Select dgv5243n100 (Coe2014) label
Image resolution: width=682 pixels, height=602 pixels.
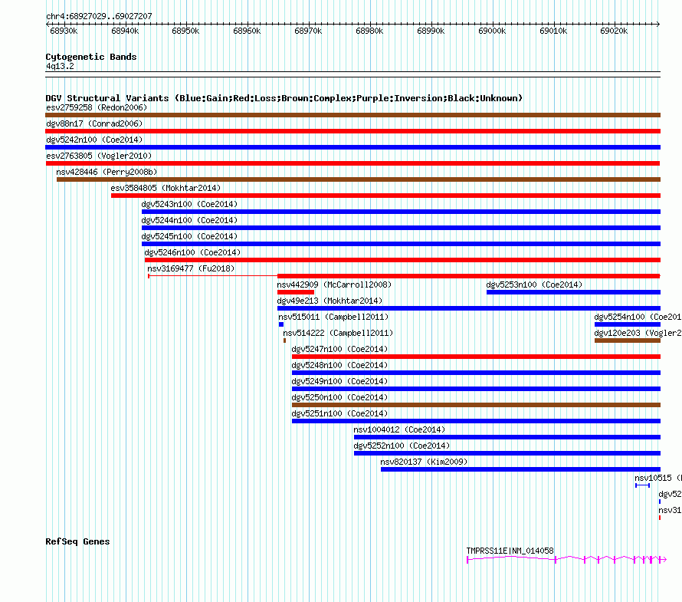click(x=189, y=204)
